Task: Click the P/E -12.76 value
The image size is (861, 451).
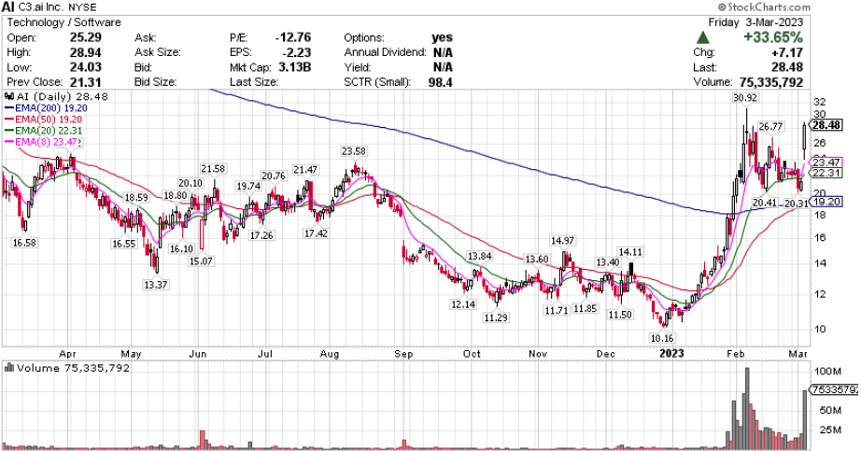Action: tap(293, 37)
